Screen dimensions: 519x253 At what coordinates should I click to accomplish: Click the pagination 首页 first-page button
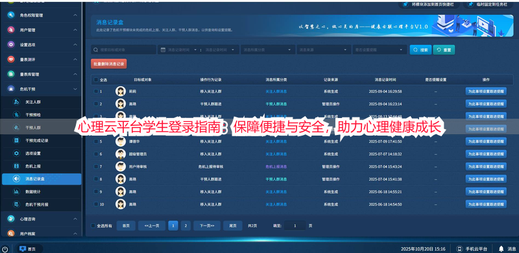tap(126, 226)
